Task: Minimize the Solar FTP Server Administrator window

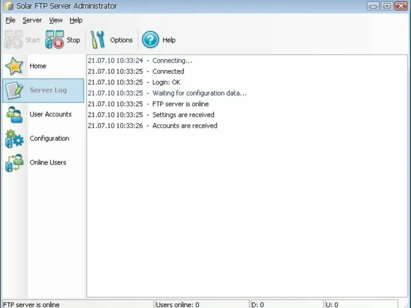Action: 373,6
